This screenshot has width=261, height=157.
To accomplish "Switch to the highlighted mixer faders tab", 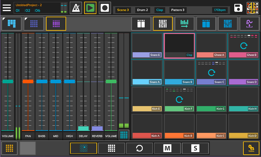I will [x=163, y=24].
